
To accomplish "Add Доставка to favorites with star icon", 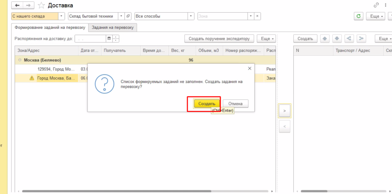I will 41,5.
